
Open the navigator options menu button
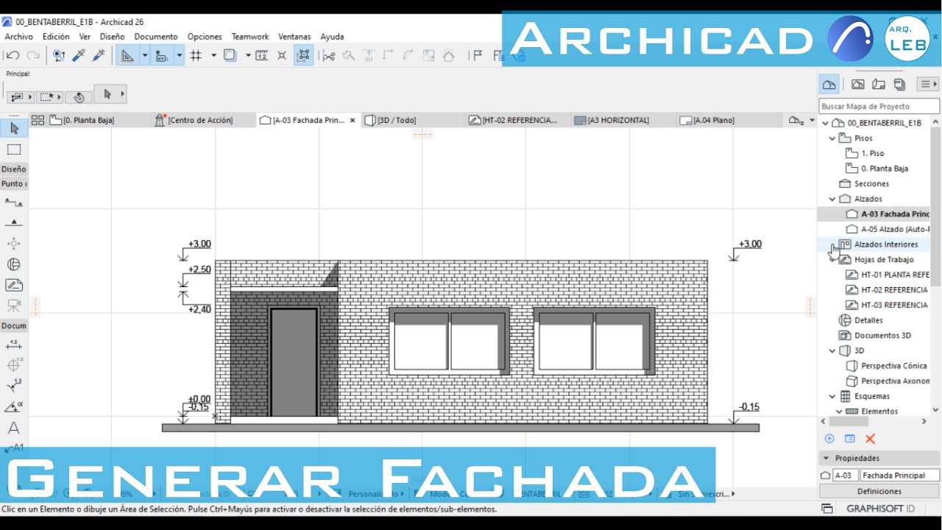928,84
